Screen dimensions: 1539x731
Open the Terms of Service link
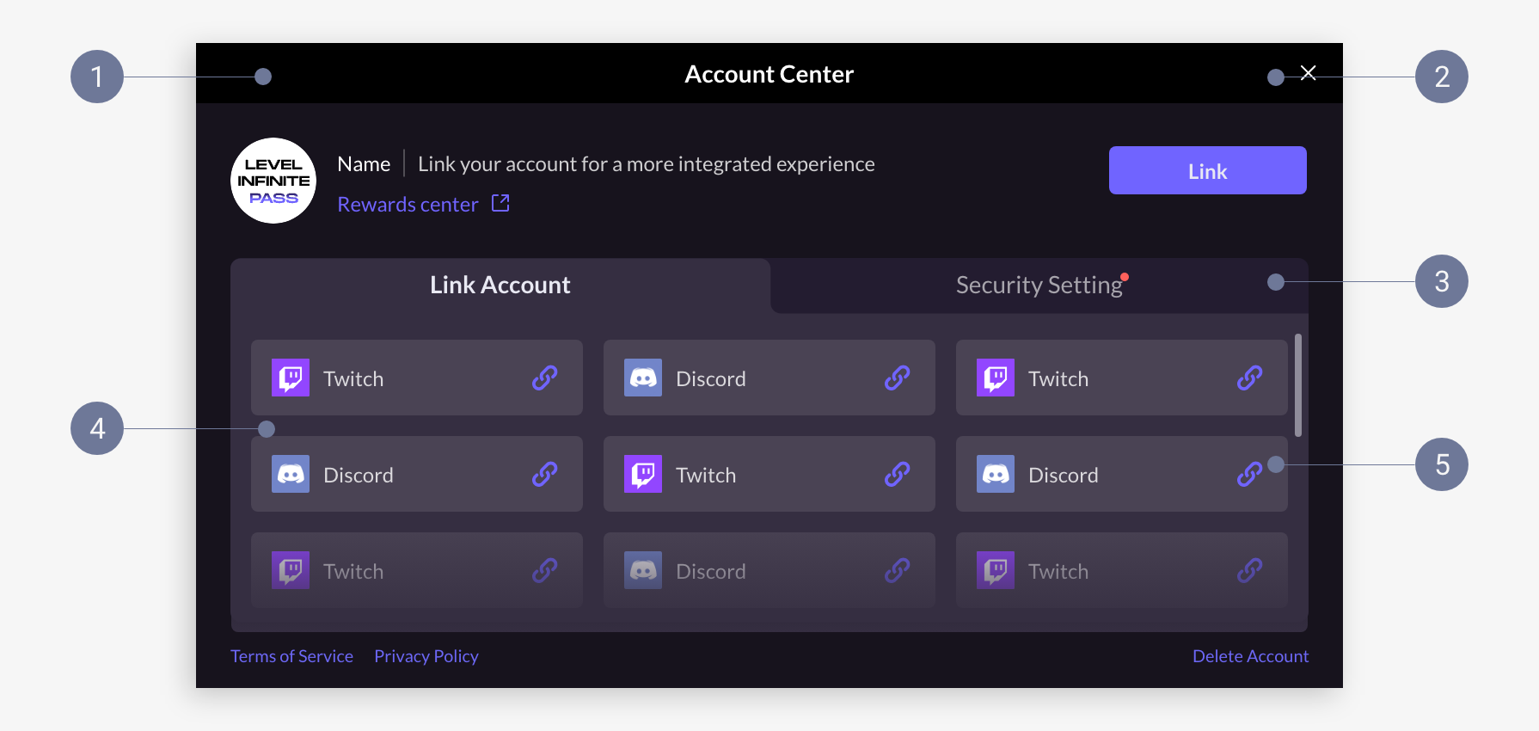[291, 656]
